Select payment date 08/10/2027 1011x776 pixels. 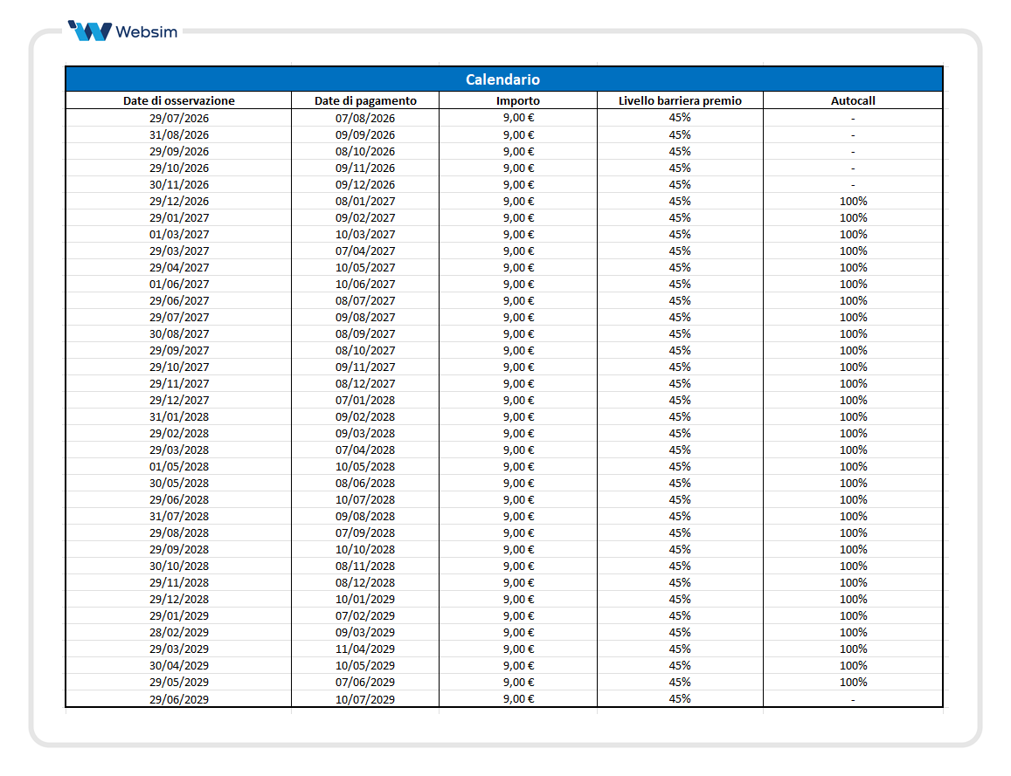(365, 350)
